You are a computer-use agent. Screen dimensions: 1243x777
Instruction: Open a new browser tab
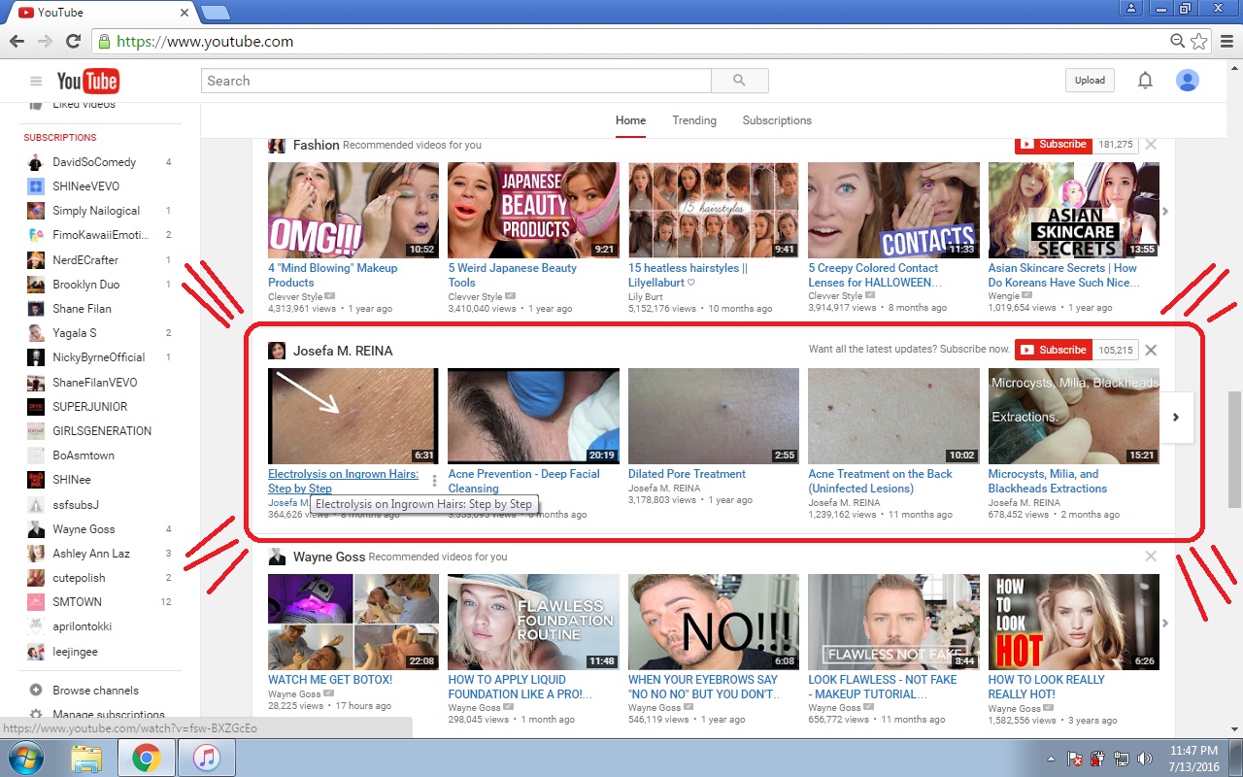pos(215,13)
